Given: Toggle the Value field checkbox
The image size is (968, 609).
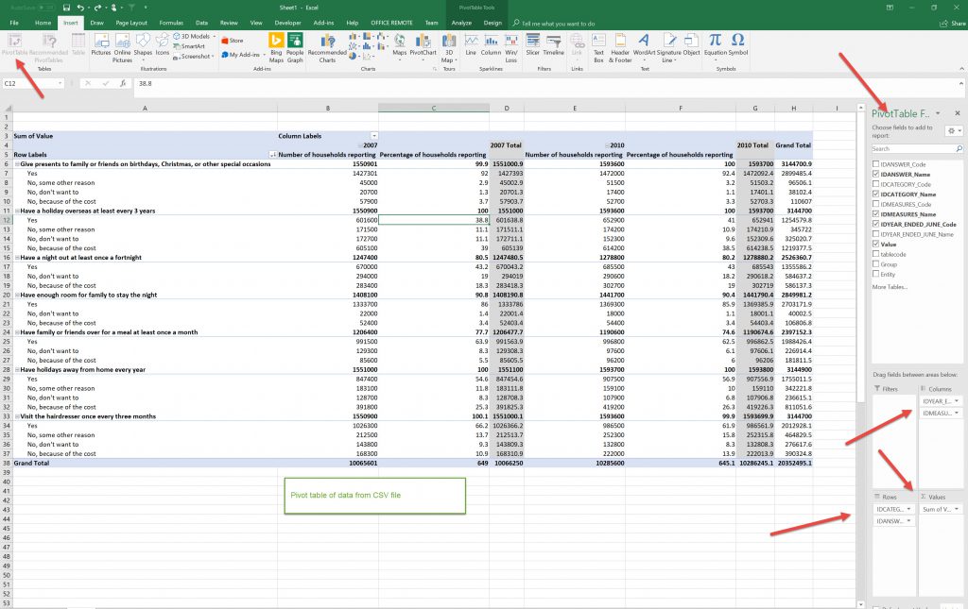Looking at the screenshot, I should [x=875, y=244].
